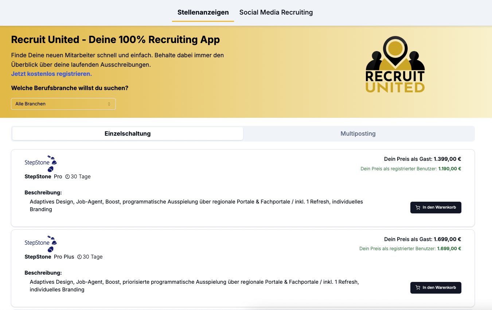The height and width of the screenshot is (310, 492).
Task: Click StepStone logo on the Pro card
Action: (40, 163)
